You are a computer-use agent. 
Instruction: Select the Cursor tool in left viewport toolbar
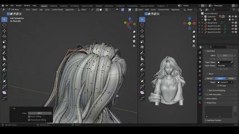coord(4,25)
